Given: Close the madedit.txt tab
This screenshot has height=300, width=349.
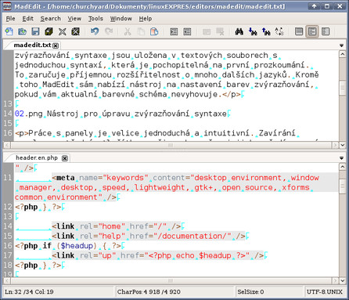Looking at the screenshot, I should pos(56,45).
